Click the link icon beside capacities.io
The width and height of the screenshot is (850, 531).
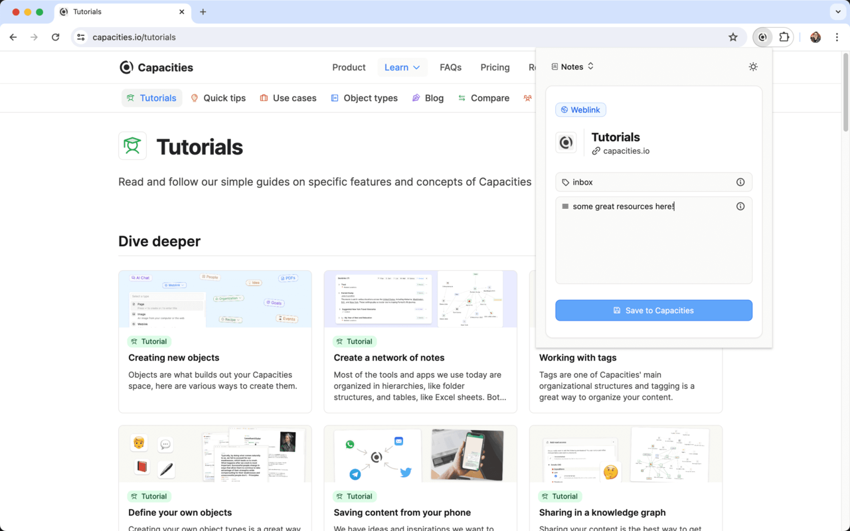pos(596,151)
